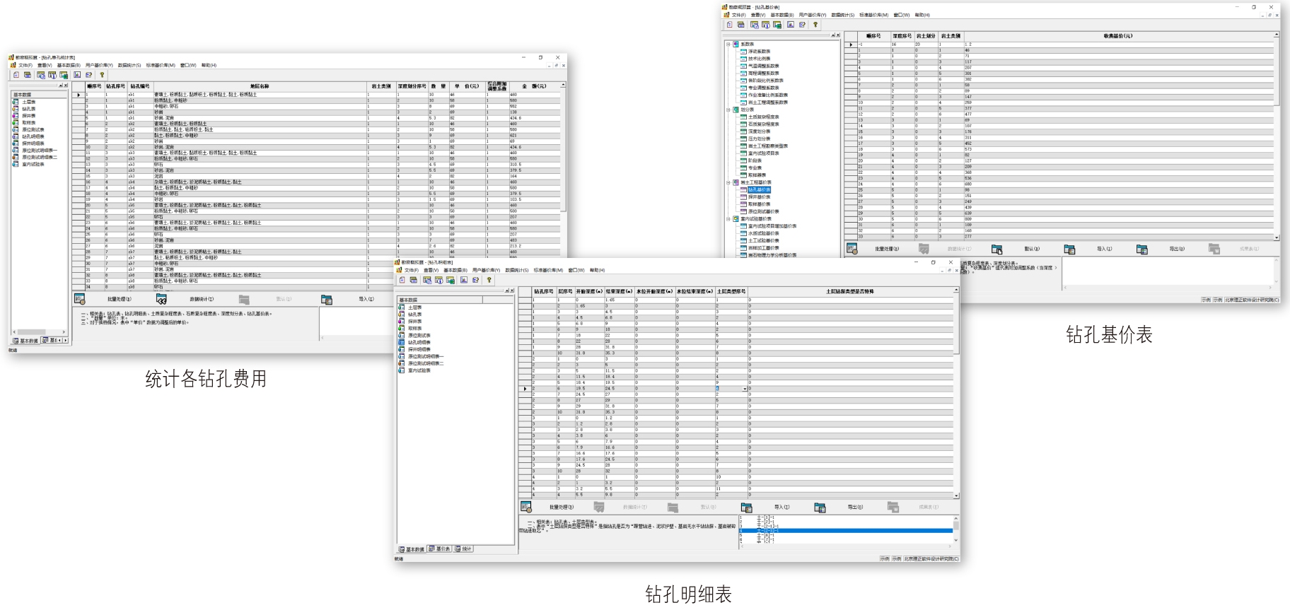Click the 批量处理 icon in 钻孔基价表 window
This screenshot has width=1290, height=610.
click(852, 249)
